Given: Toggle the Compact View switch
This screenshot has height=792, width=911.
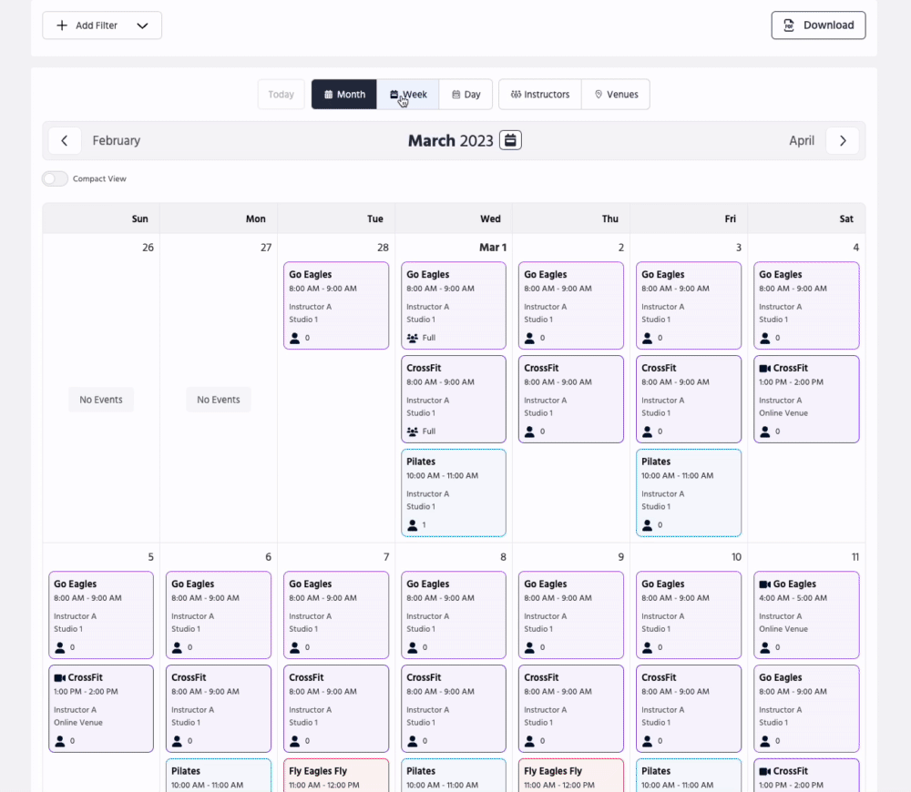Looking at the screenshot, I should click(56, 178).
